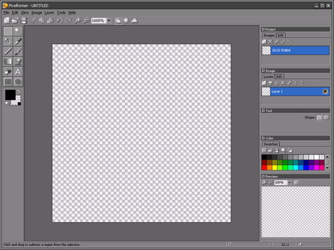The width and height of the screenshot is (334, 250).
Task: Switch to Info tab in Project panel
Action: (281, 35)
